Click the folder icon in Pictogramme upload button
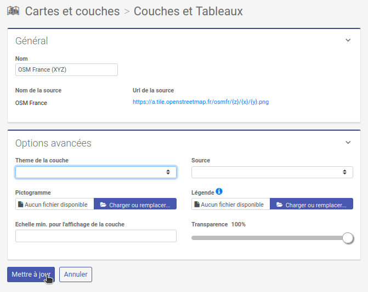 click(x=103, y=205)
